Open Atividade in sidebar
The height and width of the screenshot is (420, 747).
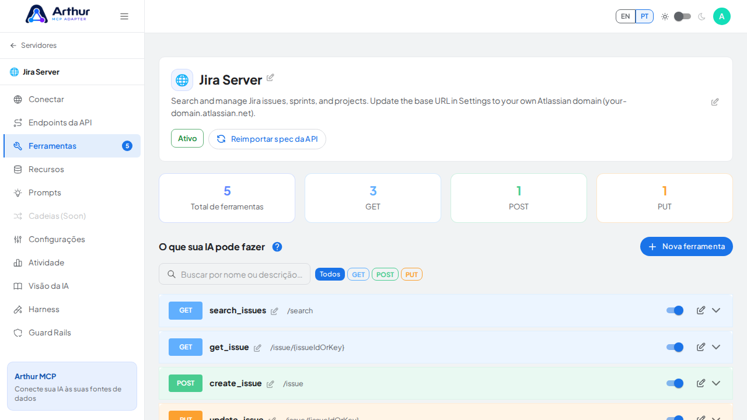tap(72, 262)
